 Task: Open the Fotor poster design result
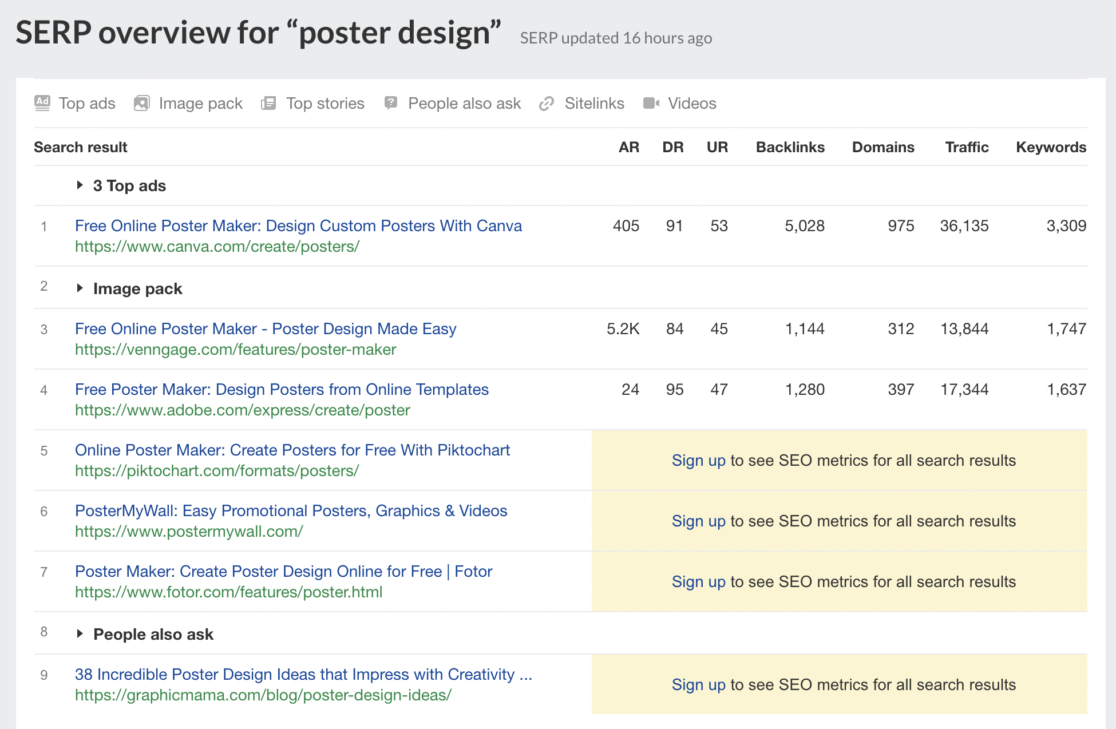click(x=283, y=571)
